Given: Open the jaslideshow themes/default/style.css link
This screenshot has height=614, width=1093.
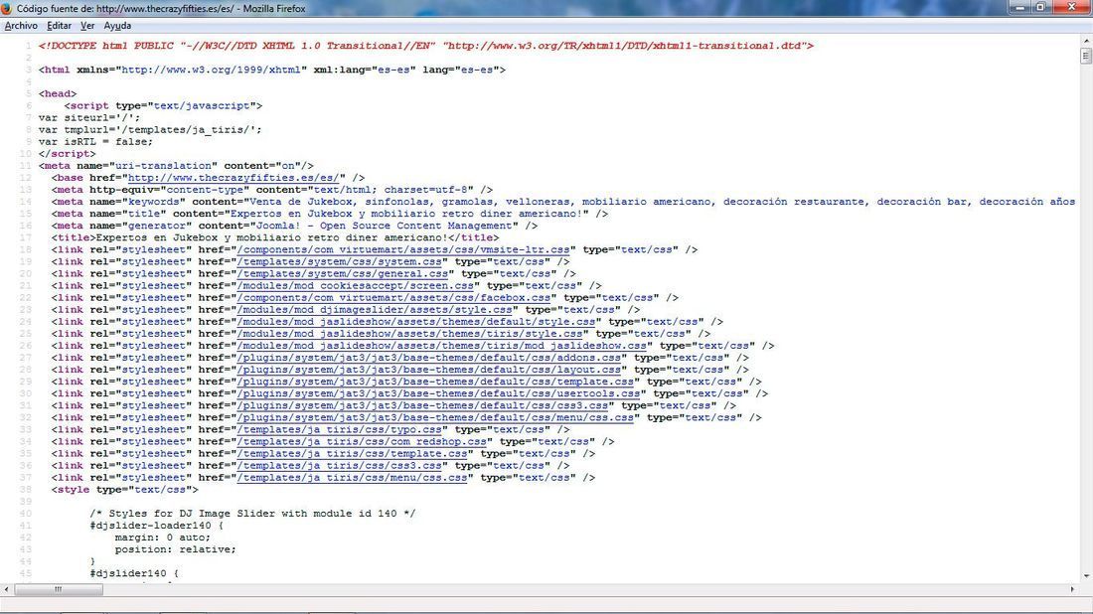Looking at the screenshot, I should (415, 321).
